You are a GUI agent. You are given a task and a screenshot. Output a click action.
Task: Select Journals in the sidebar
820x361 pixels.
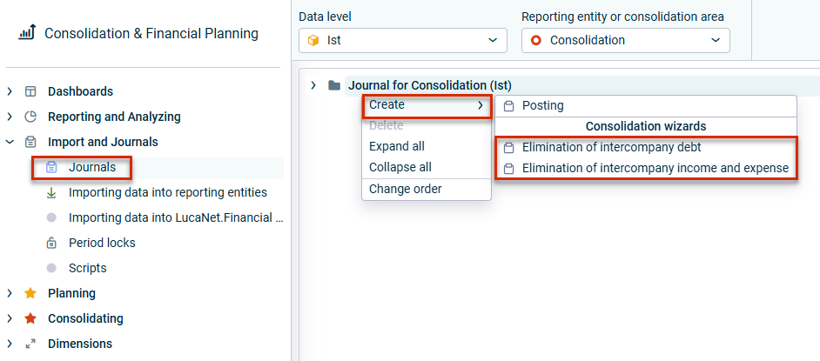[92, 167]
